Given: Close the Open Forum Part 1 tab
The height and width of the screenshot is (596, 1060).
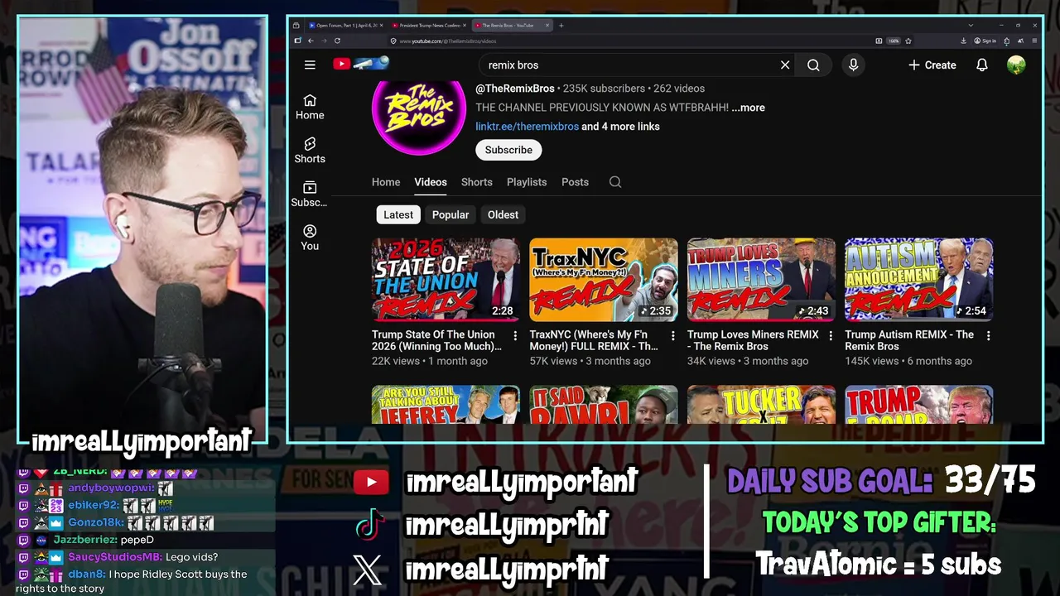Looking at the screenshot, I should click(x=381, y=26).
